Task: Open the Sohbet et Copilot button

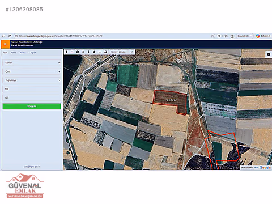Action: pyautogui.click(x=263, y=36)
